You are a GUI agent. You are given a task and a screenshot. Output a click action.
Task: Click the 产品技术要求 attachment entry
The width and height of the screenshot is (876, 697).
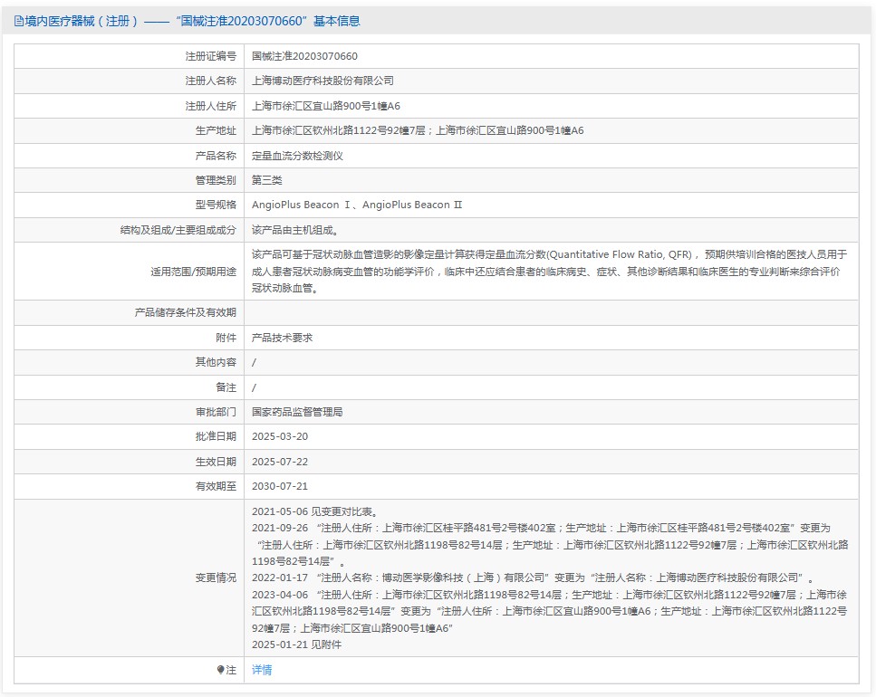pyautogui.click(x=282, y=338)
